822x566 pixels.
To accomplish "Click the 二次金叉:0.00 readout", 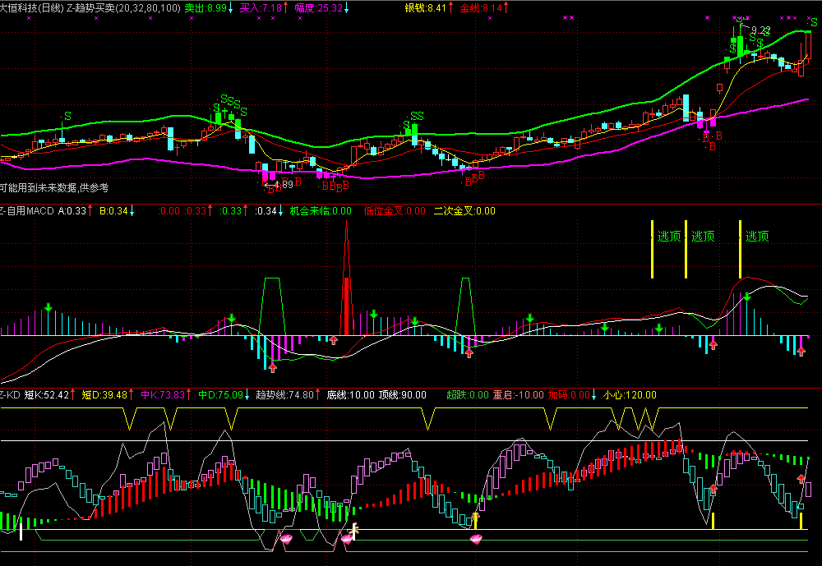I will (464, 210).
